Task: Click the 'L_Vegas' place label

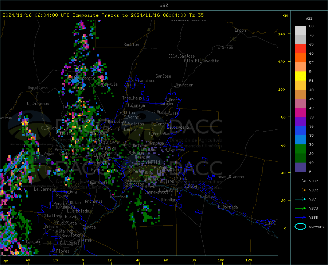Action: (47, 154)
